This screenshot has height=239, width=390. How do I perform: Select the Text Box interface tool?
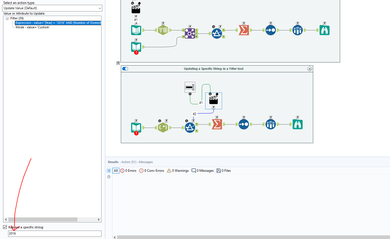[x=190, y=87]
